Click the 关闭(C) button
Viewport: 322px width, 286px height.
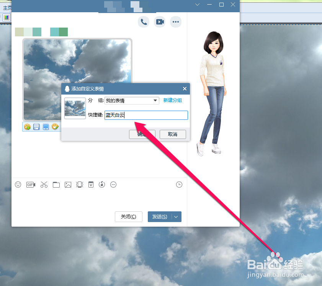129,217
